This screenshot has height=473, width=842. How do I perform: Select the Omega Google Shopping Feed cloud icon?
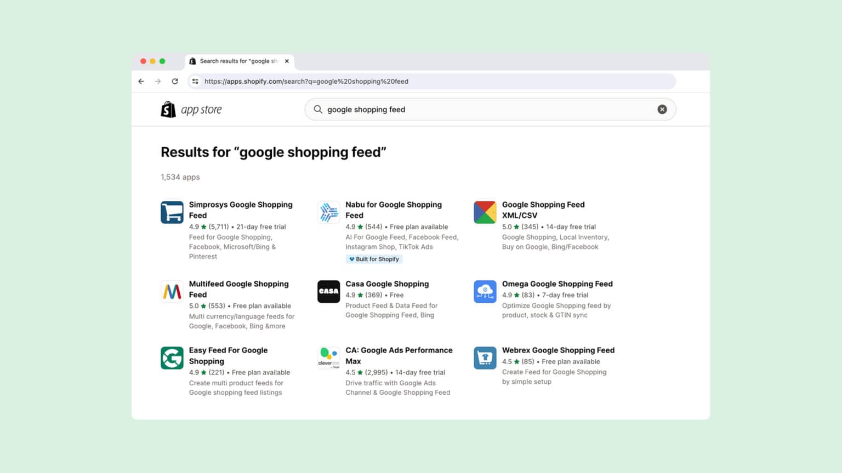[x=485, y=291]
